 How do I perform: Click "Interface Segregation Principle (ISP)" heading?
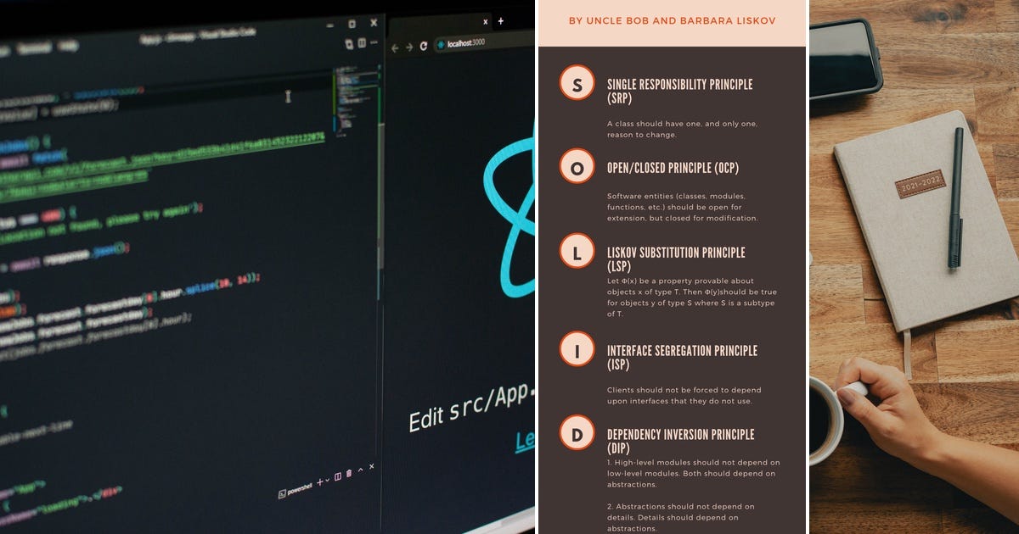point(682,357)
